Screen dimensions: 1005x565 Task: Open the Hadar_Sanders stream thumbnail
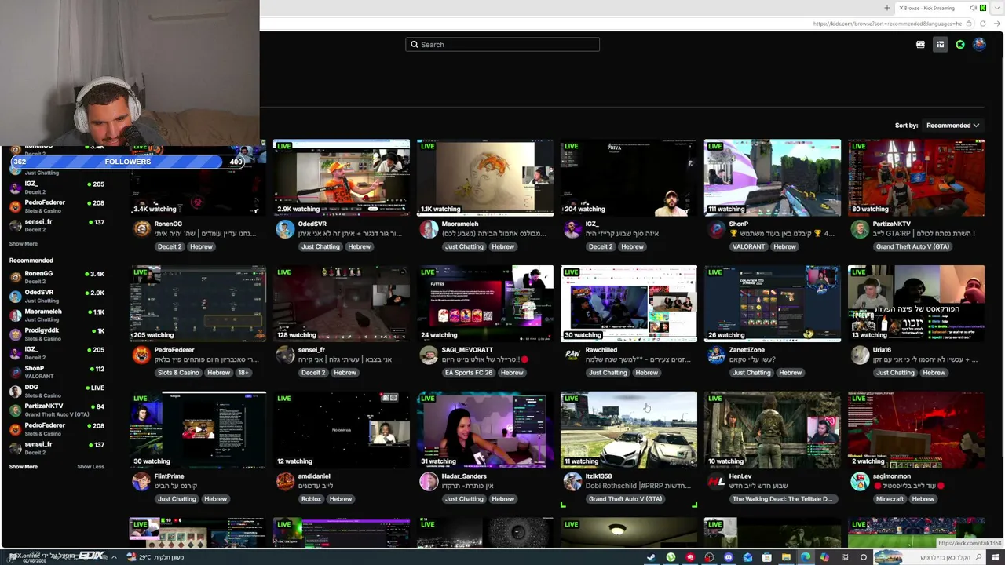[485, 430]
